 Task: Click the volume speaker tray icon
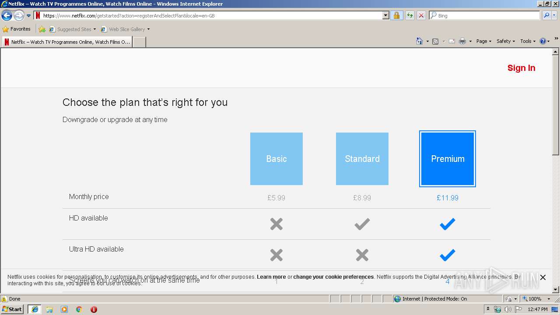508,309
